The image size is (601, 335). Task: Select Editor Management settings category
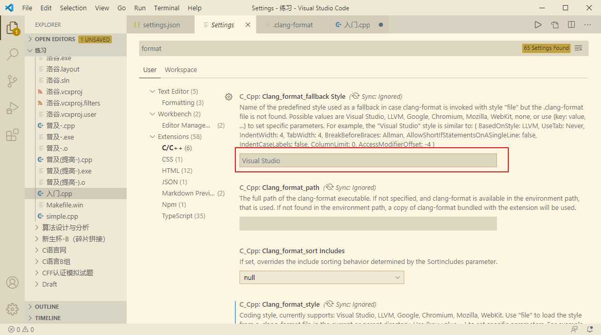[x=193, y=126]
